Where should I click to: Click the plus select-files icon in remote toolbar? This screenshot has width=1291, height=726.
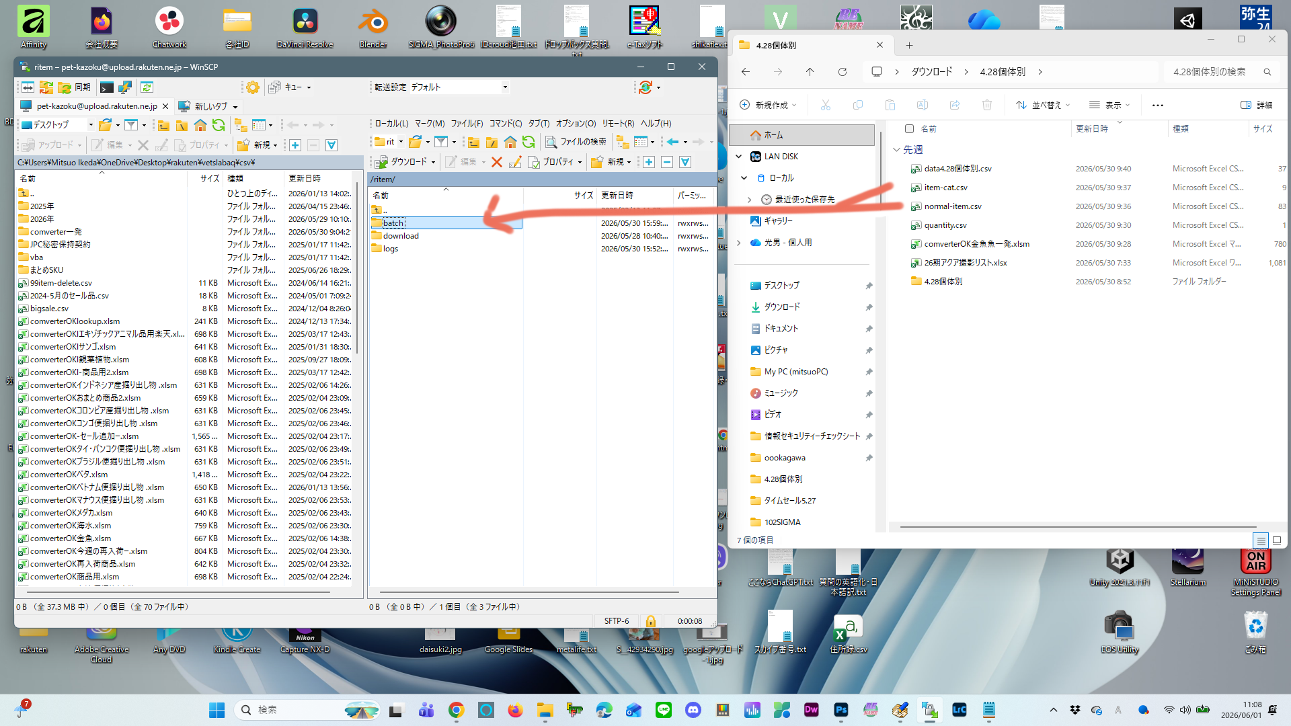pyautogui.click(x=649, y=162)
